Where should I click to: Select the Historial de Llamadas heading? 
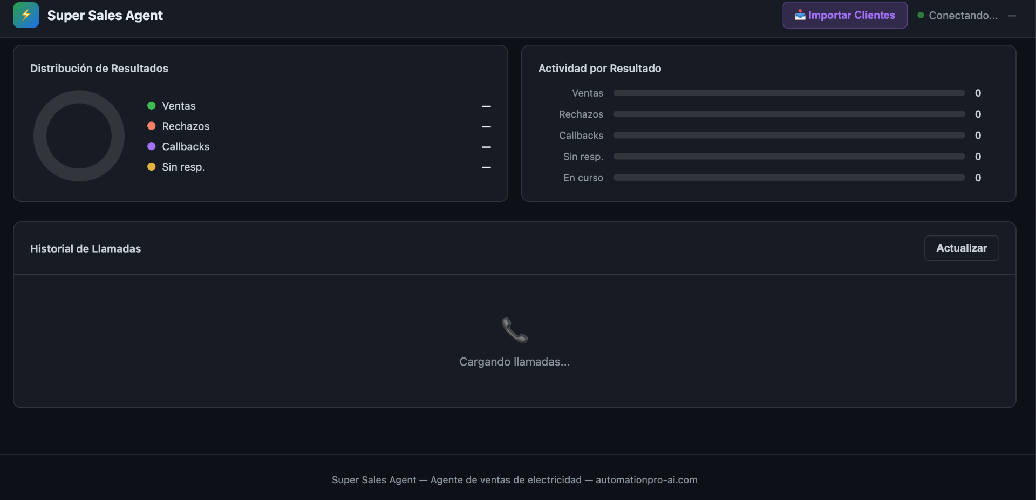coord(85,248)
